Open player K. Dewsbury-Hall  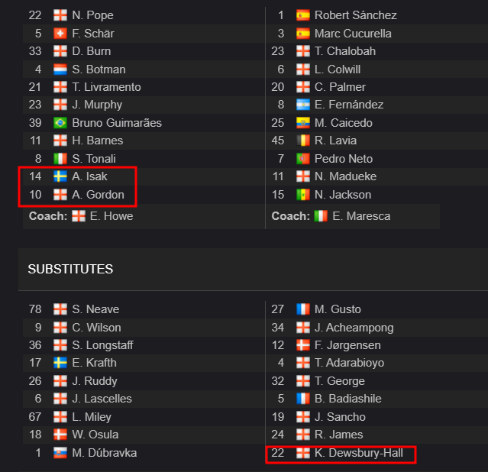pos(358,453)
